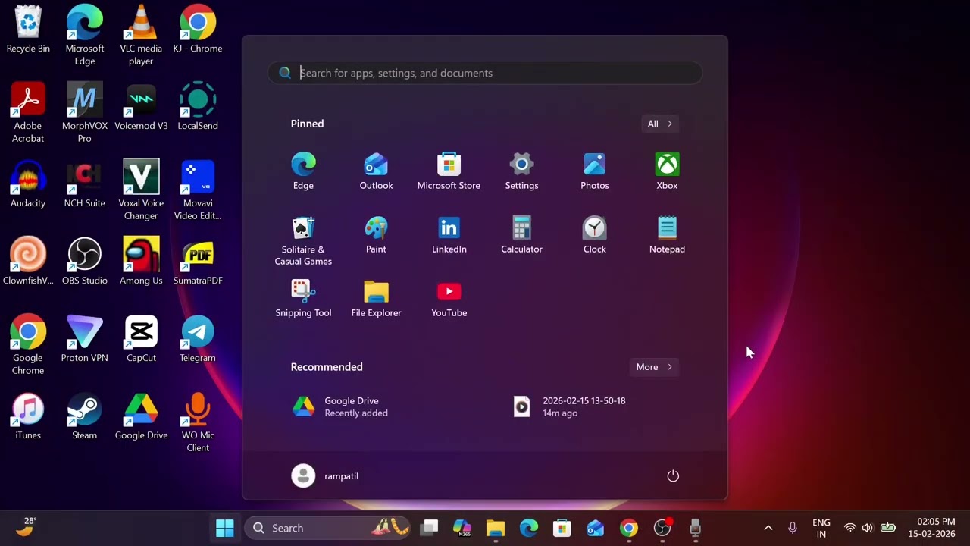Launch the Snipping Tool

[303, 299]
